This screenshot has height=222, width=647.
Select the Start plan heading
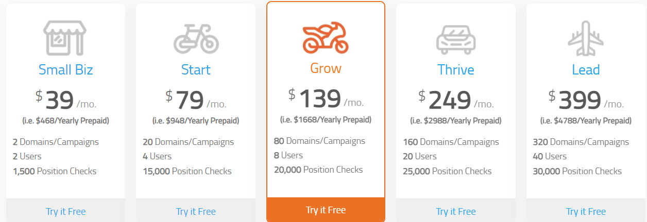[x=196, y=69]
